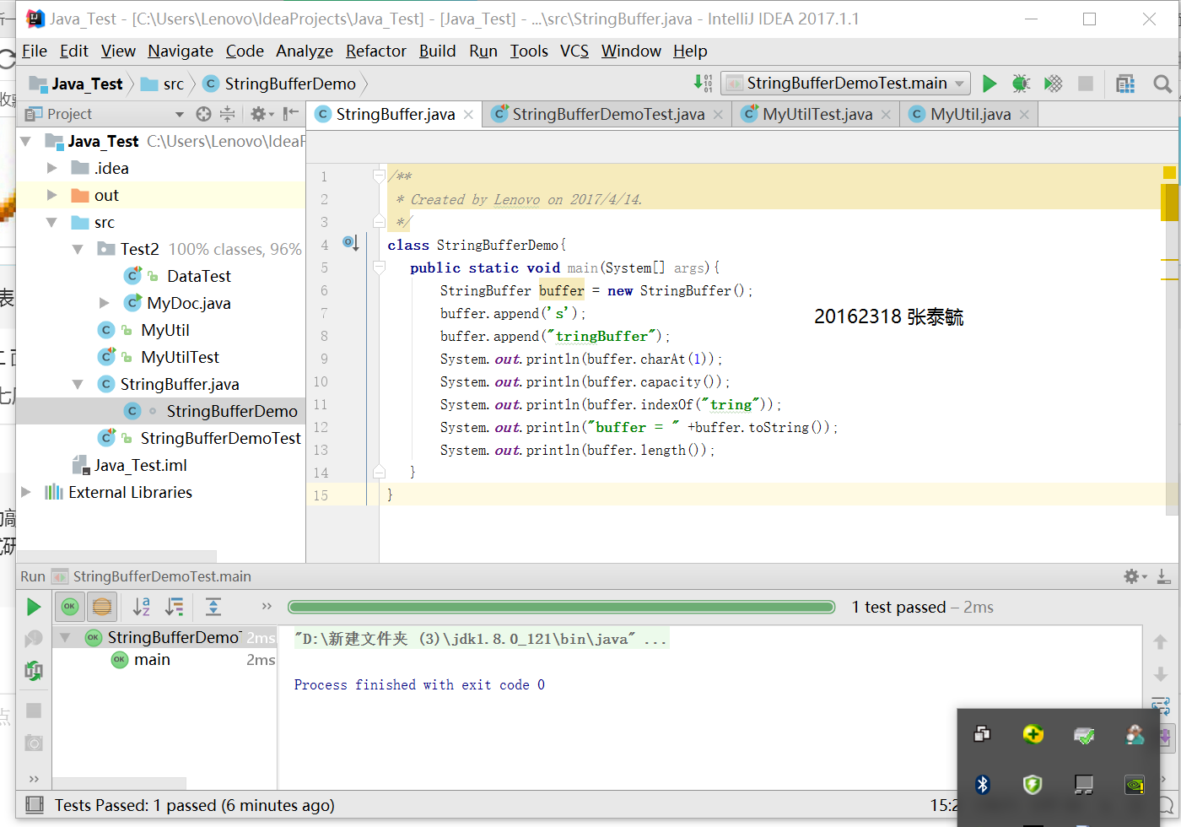
Task: Show more Run toolbar actions chevron
Action: (267, 606)
